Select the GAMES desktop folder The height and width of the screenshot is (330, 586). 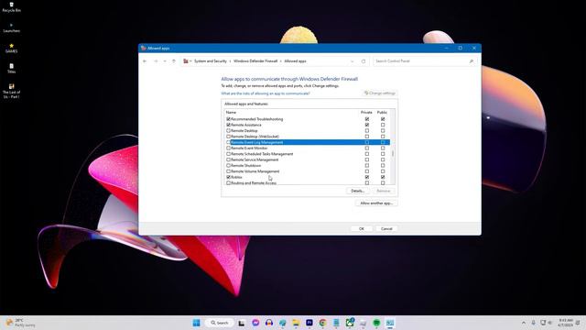pos(11,48)
